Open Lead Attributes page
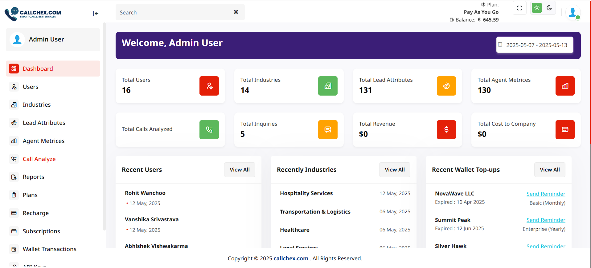 tap(53, 123)
